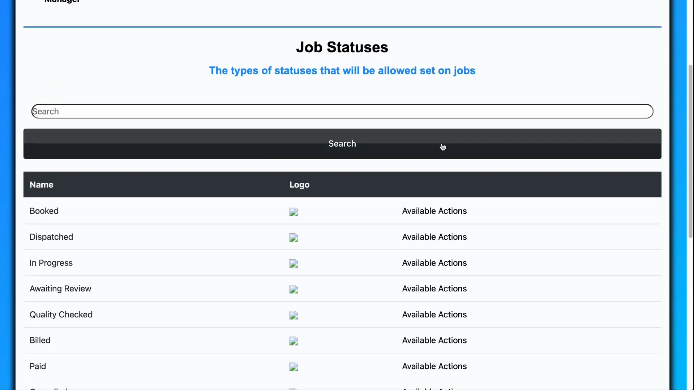
Task: Follow the types of statuses link
Action: (342, 71)
